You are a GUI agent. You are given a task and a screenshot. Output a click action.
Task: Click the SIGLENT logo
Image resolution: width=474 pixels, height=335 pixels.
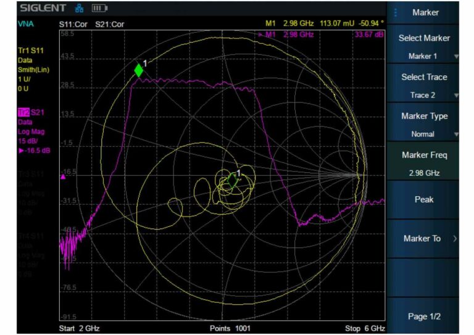43,8
